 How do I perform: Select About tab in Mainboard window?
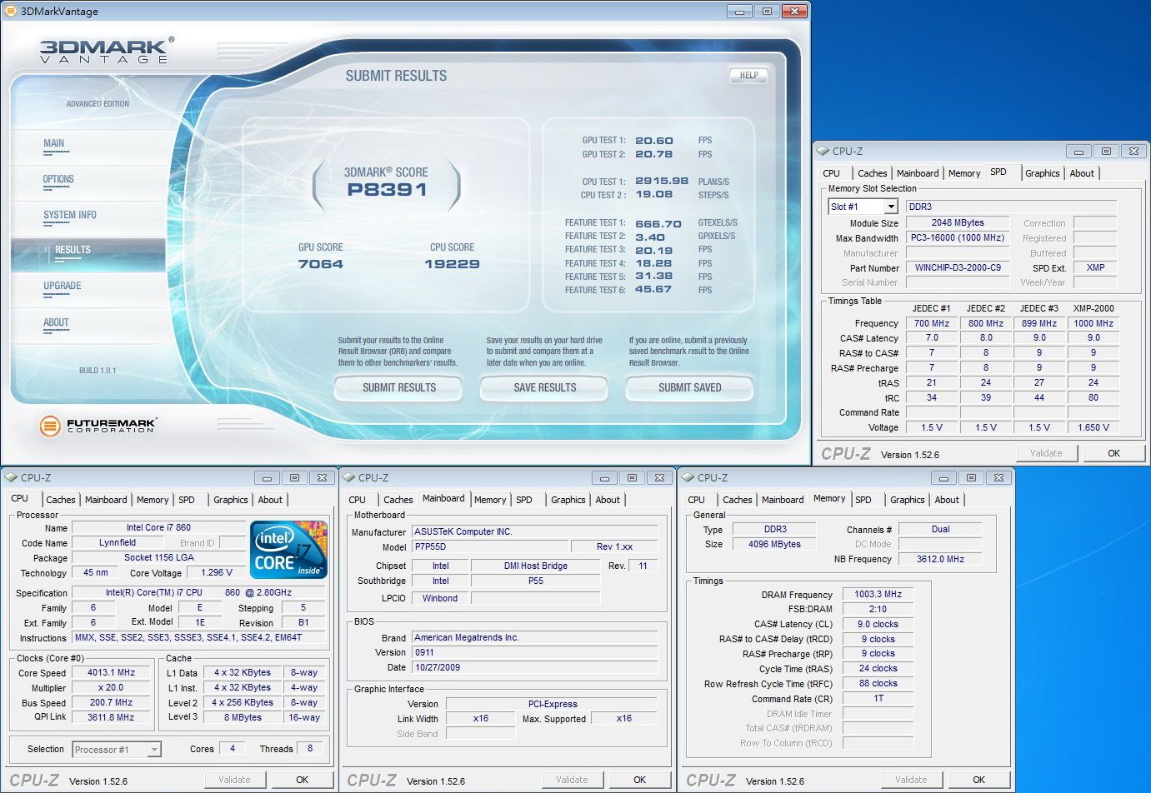[x=608, y=500]
